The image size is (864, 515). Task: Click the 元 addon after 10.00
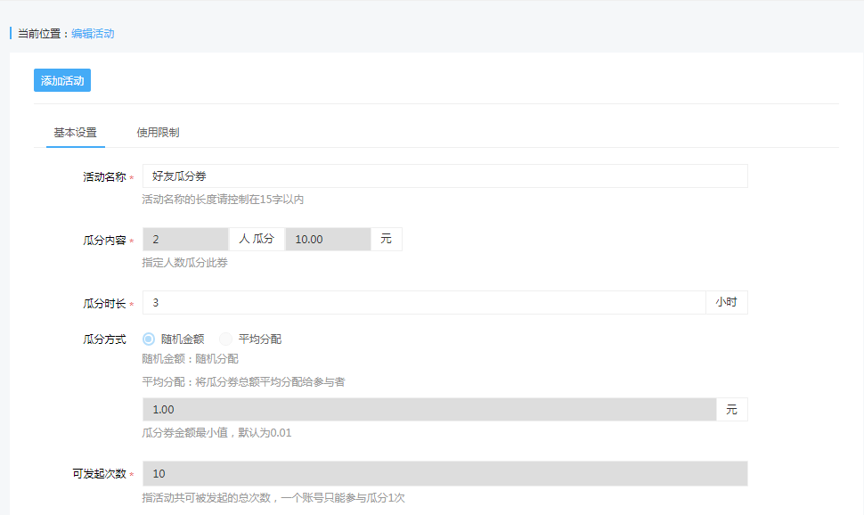[387, 240]
